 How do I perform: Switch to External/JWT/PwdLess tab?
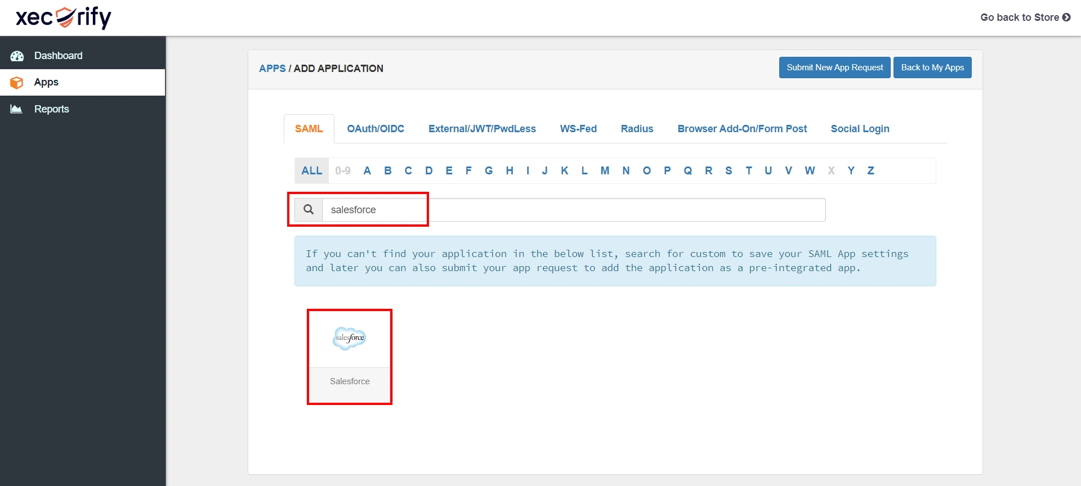pyautogui.click(x=482, y=129)
